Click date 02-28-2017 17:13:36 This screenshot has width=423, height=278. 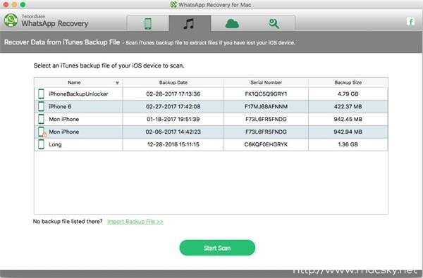(173, 94)
